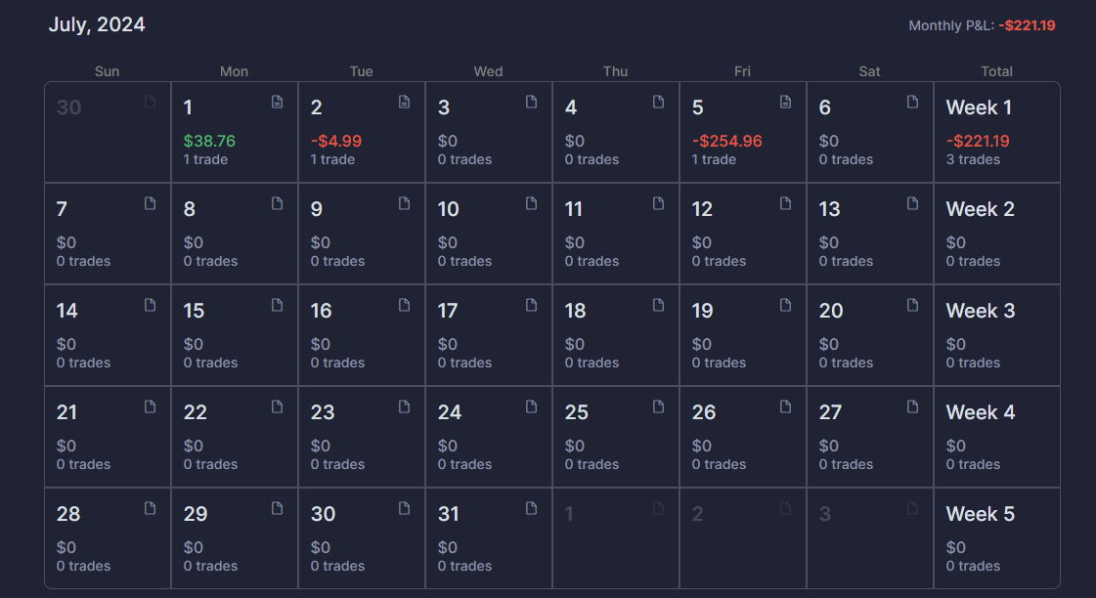Select the July 15 day cell

[235, 335]
